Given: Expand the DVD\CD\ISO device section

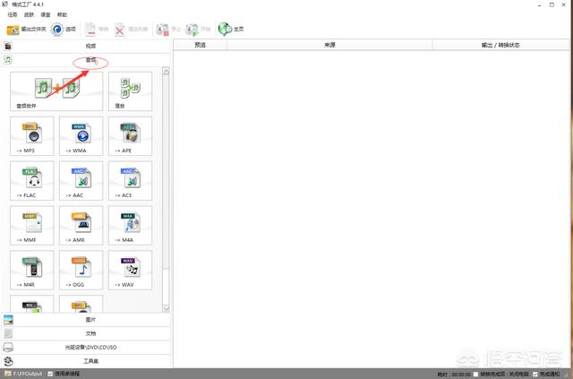Looking at the screenshot, I should point(90,346).
